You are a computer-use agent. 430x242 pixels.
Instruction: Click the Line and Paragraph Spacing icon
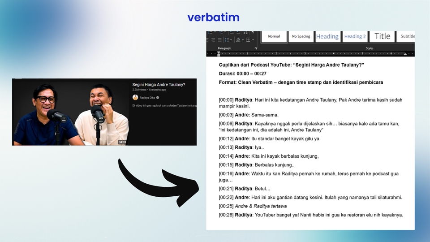click(227, 40)
